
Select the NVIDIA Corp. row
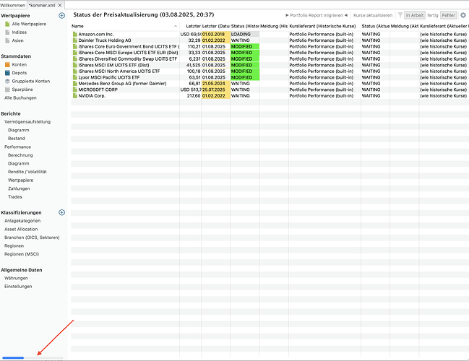click(x=92, y=96)
